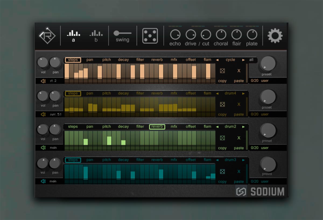Select next sample after drum2
The image size is (323, 220).
pyautogui.click(x=244, y=127)
